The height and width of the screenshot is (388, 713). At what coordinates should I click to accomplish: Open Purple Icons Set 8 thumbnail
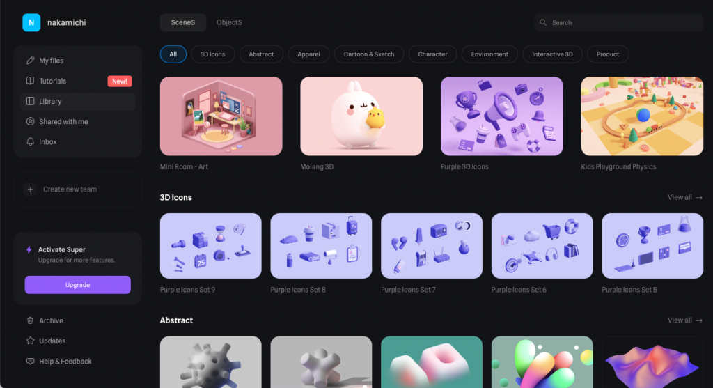click(321, 246)
